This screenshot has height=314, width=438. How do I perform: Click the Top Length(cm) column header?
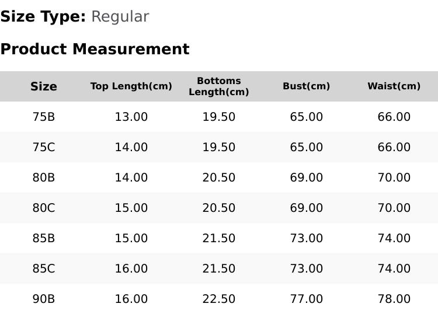point(131,86)
